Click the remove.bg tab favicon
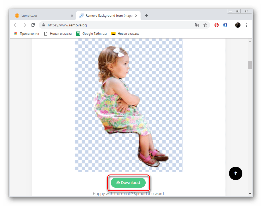The width and height of the screenshot is (262, 206). click(81, 16)
